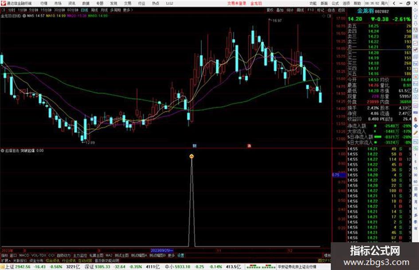
Task: Switch to 5分钟 period
Action: point(34,10)
